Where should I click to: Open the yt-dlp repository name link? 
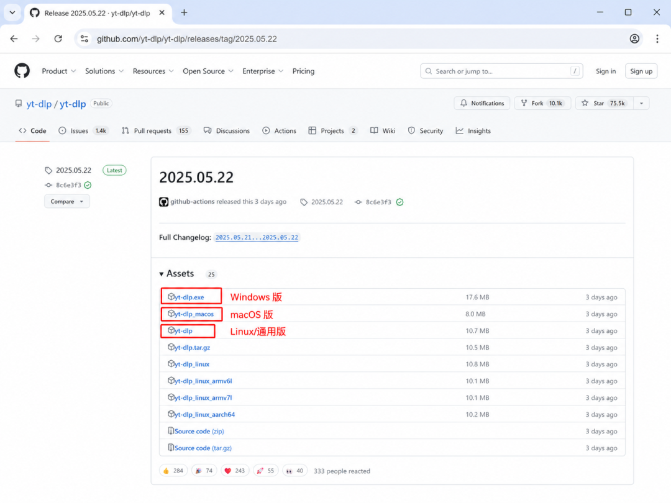pos(73,104)
